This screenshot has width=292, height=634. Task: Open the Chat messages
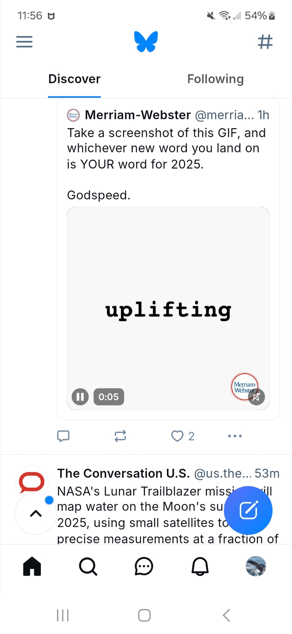pyautogui.click(x=144, y=566)
